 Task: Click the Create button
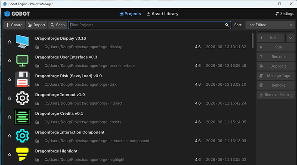coord(14,25)
